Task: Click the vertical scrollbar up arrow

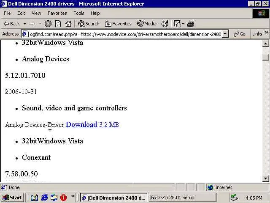Action: (265, 44)
